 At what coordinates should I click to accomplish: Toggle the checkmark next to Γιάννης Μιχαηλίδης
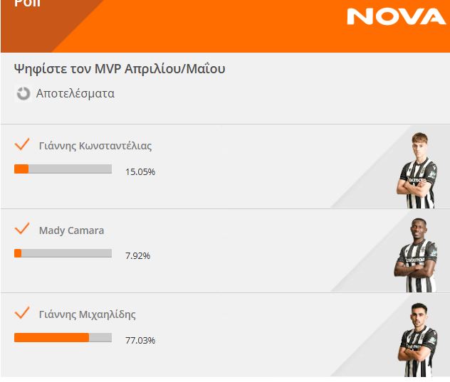point(22,312)
